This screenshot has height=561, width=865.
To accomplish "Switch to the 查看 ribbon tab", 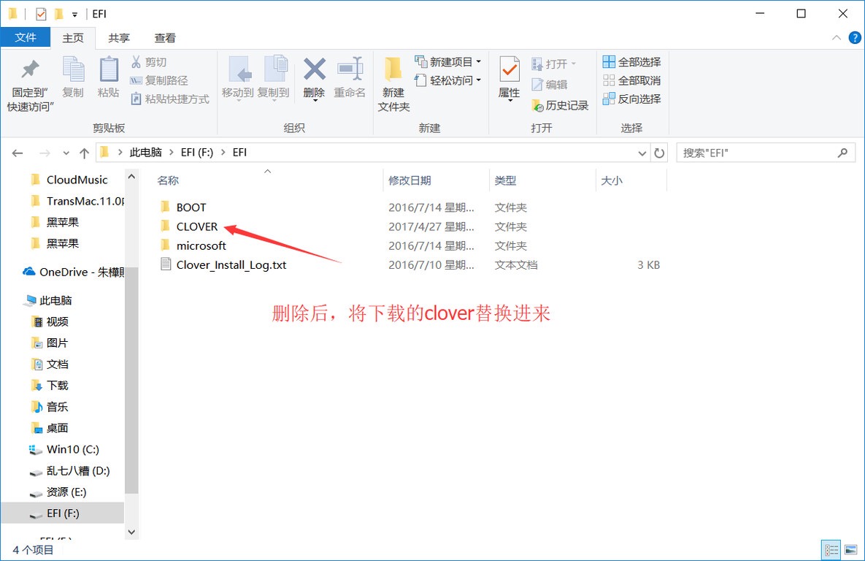I will point(164,37).
